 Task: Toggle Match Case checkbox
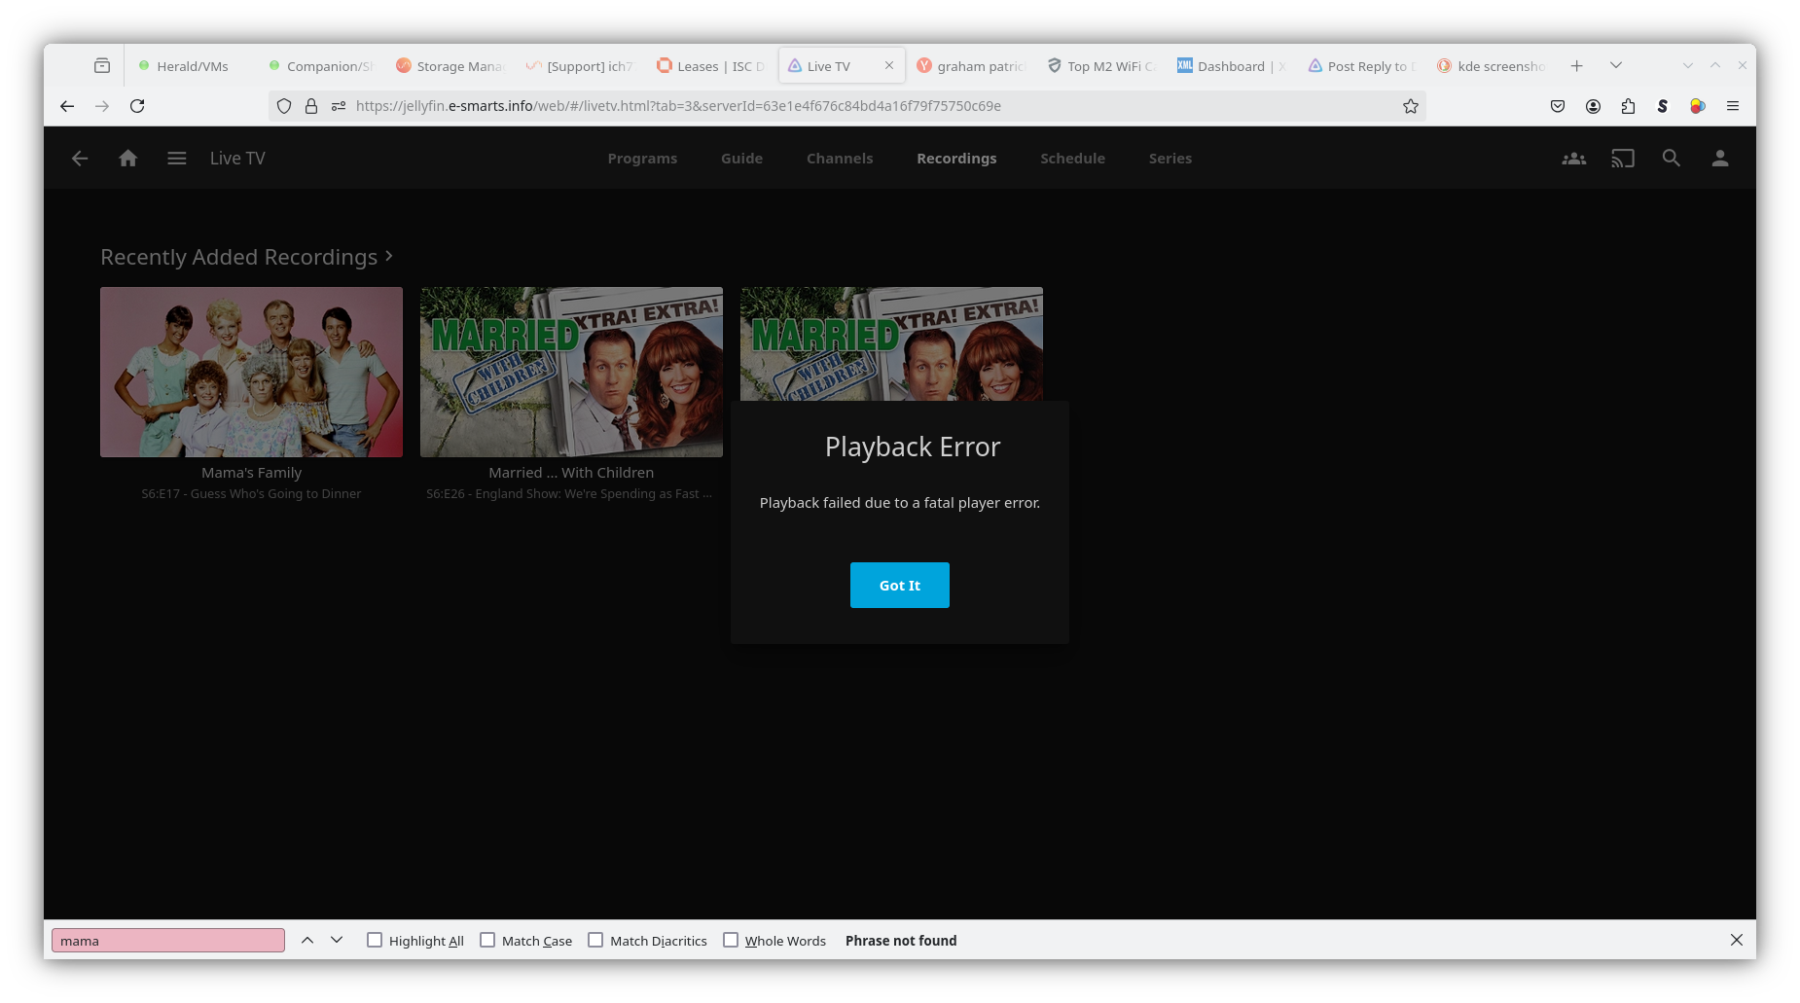pos(487,940)
